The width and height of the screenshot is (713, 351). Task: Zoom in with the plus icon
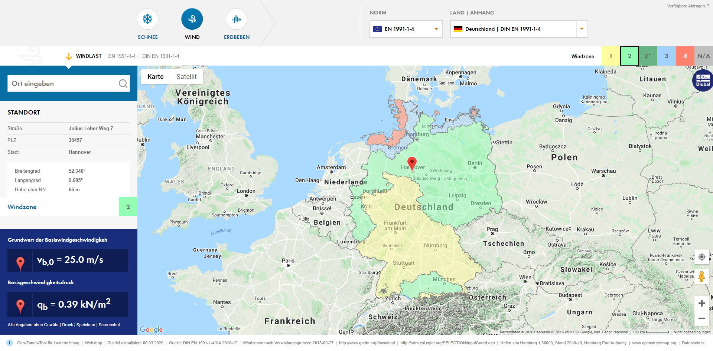702,303
